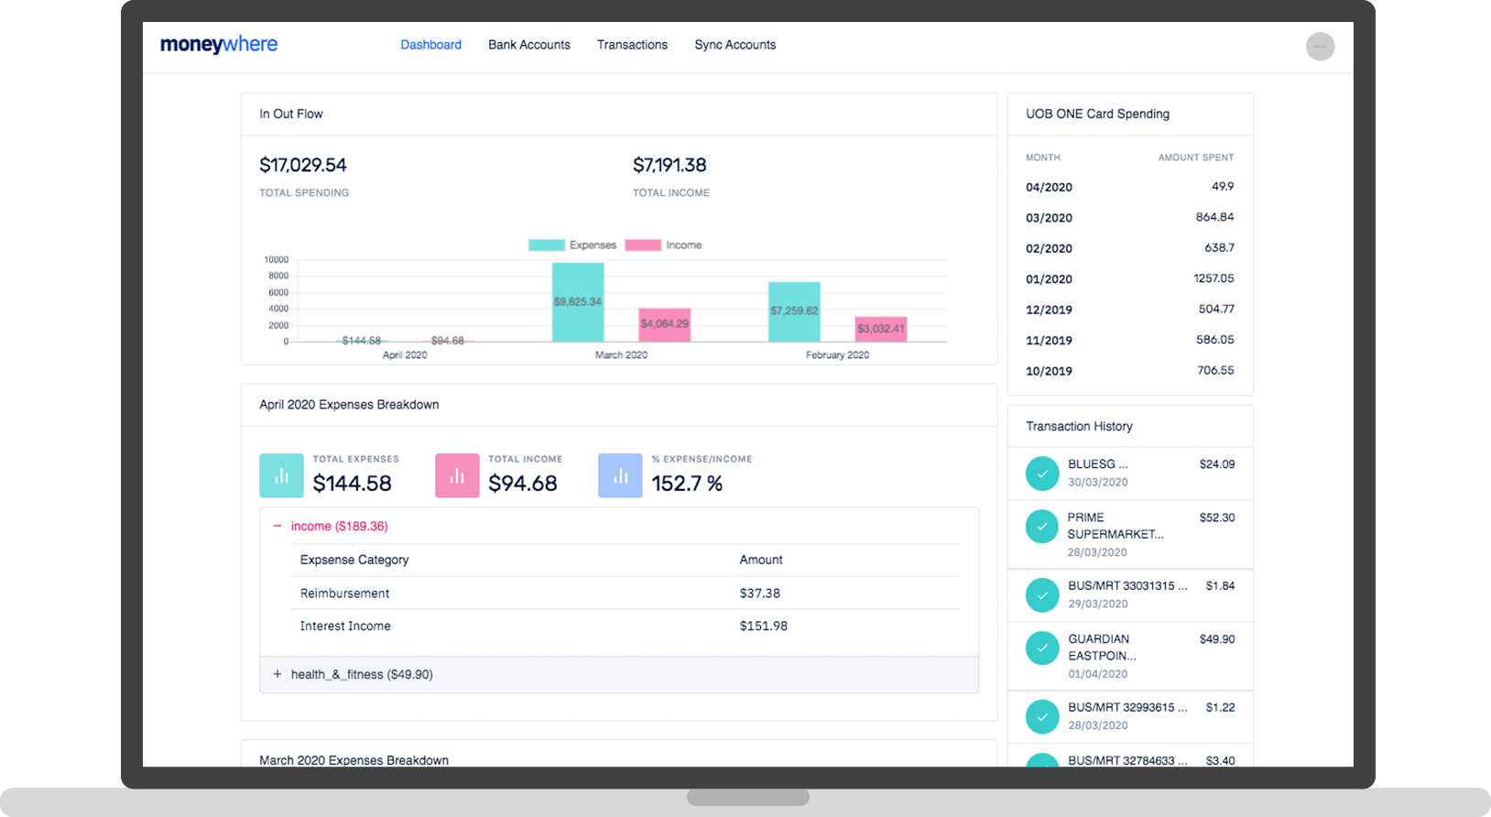This screenshot has width=1491, height=817.
Task: Click the February 2020 expenses bar $7,259.62
Action: pos(794,312)
